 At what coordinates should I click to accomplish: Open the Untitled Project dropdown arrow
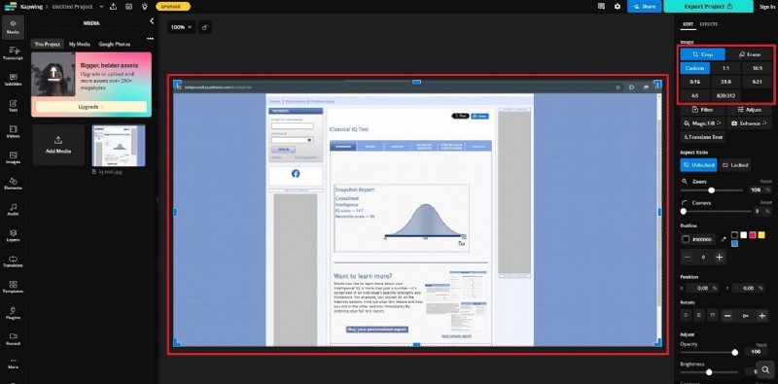pos(101,7)
